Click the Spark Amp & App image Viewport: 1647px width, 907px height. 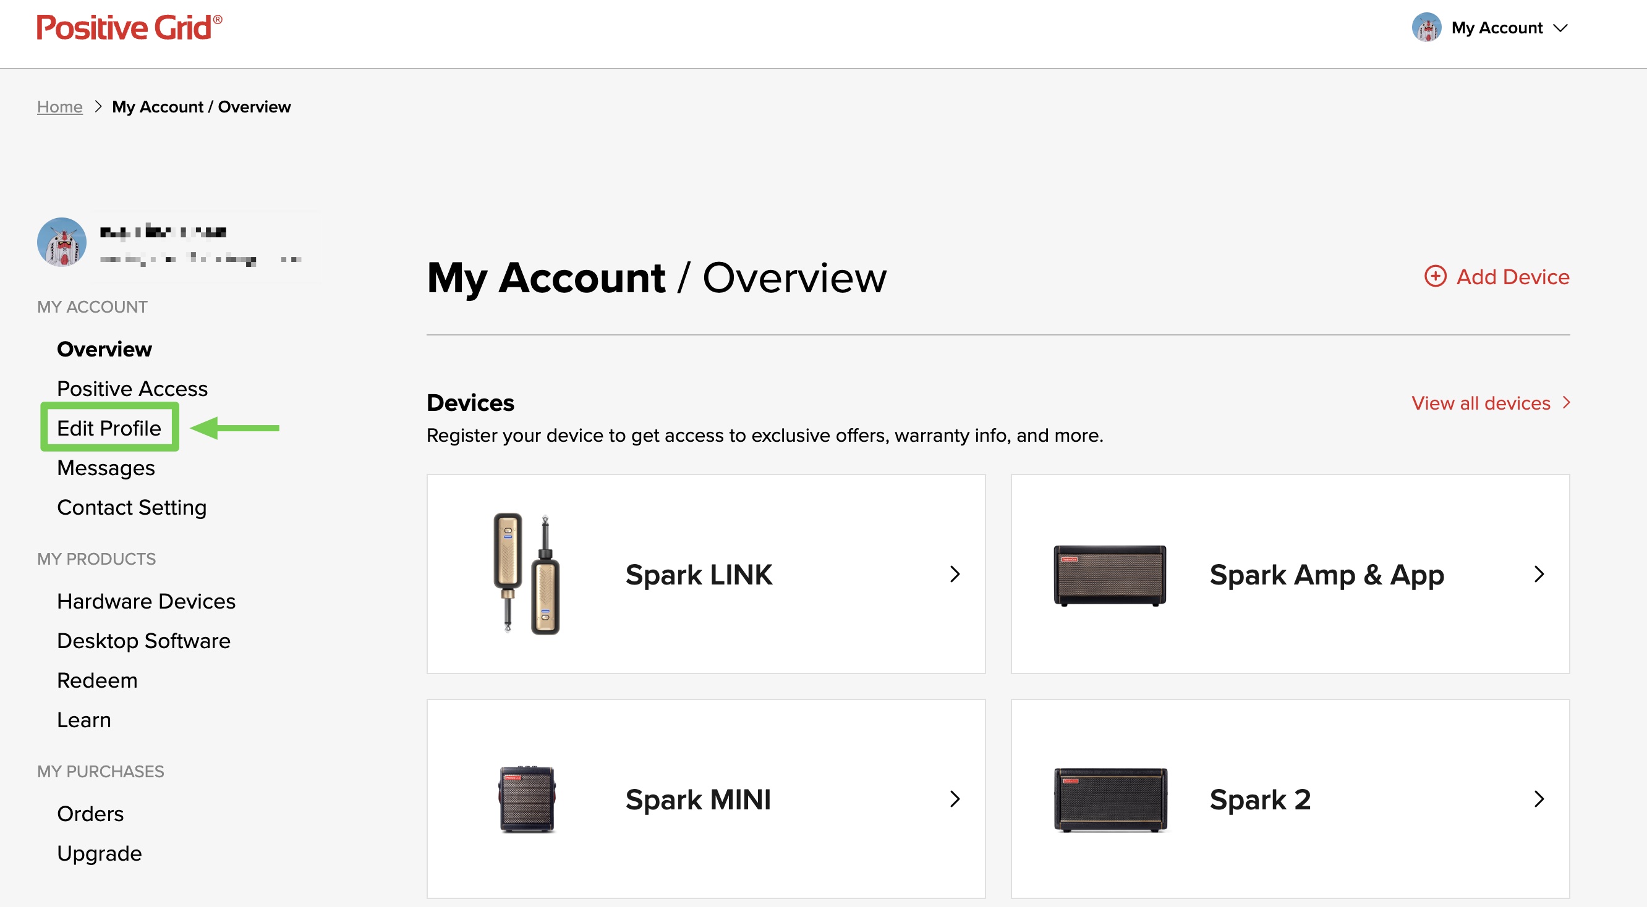[1110, 575]
